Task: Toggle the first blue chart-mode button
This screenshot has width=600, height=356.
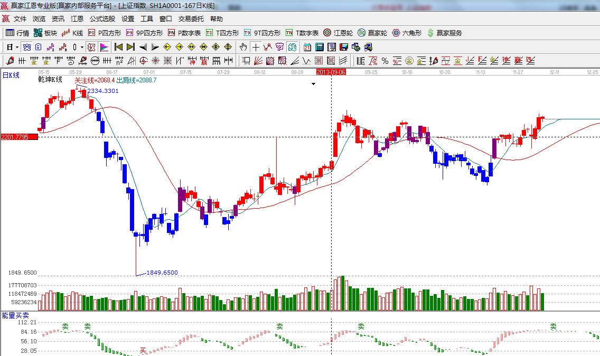Action: tap(26, 47)
